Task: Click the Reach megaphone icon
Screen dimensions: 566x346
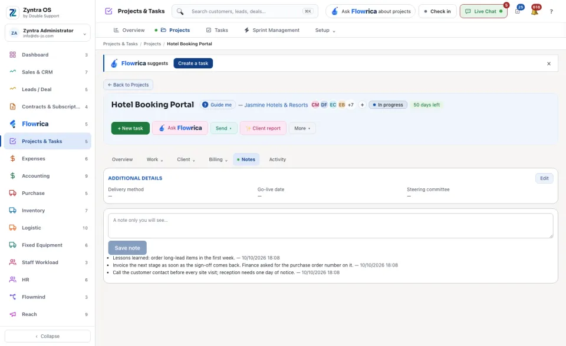Action: 12,314
